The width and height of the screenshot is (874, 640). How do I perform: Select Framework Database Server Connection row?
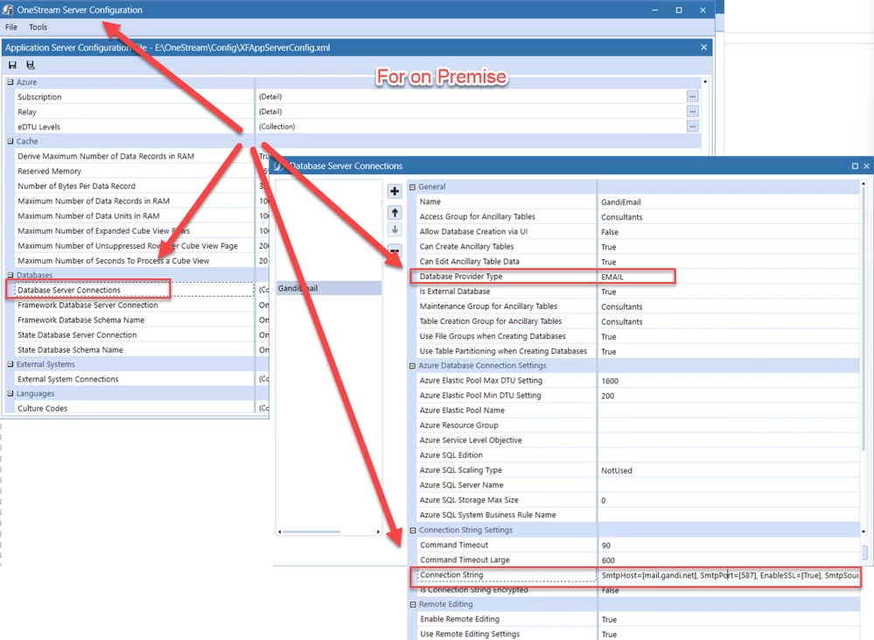pyautogui.click(x=135, y=305)
